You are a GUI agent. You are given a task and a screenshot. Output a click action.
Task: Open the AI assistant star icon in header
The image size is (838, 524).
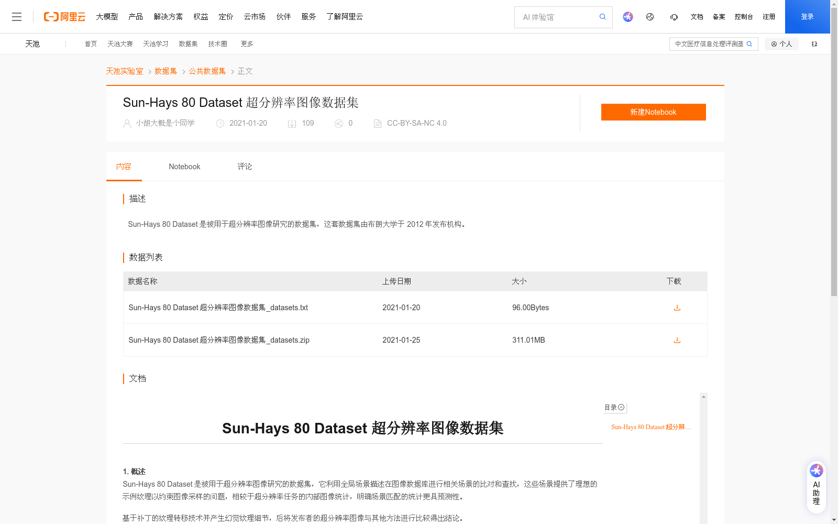pyautogui.click(x=628, y=17)
